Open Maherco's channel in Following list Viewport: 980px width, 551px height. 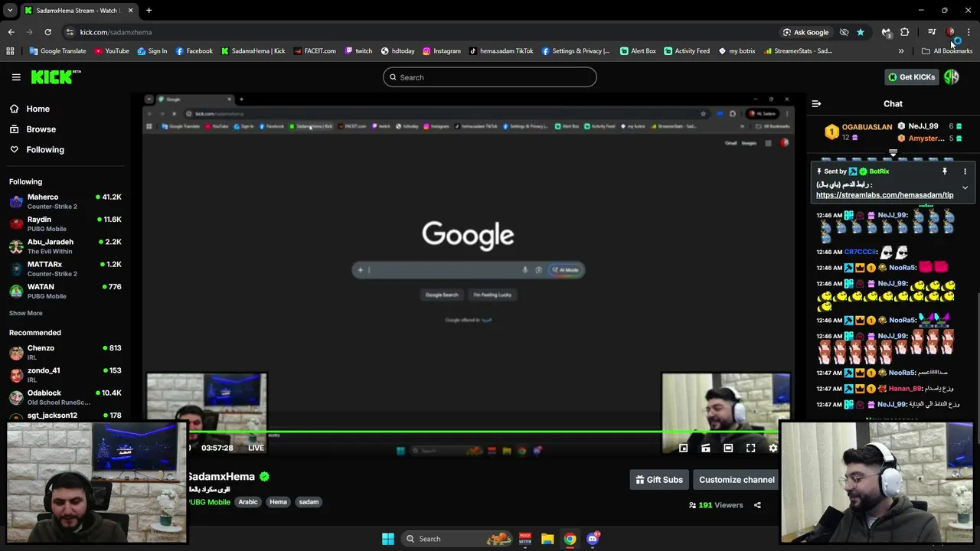pyautogui.click(x=65, y=201)
